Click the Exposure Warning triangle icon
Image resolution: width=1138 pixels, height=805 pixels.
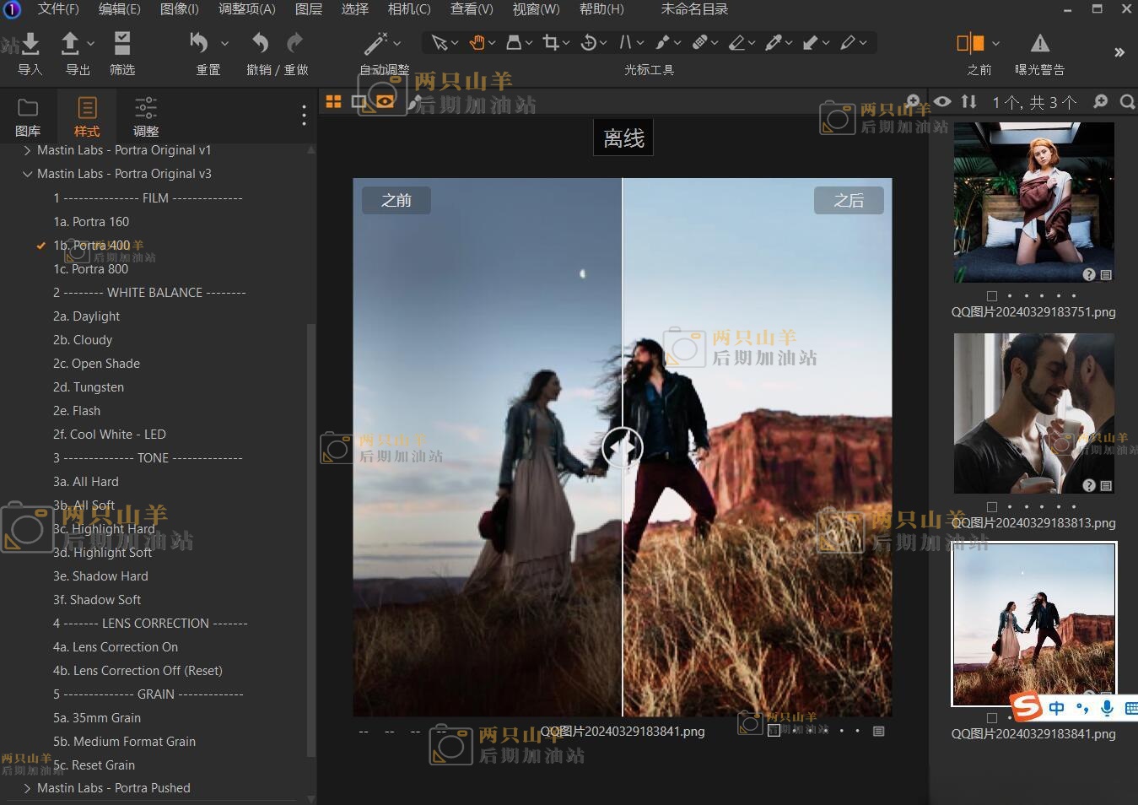[1039, 44]
